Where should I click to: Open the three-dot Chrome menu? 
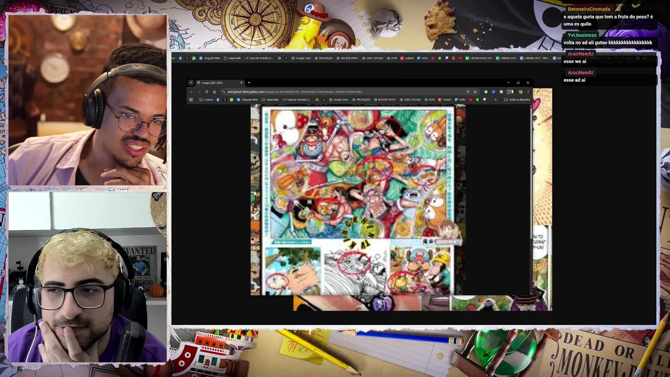(528, 92)
